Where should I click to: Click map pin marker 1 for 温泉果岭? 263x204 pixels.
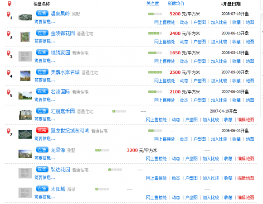[x=9, y=15]
